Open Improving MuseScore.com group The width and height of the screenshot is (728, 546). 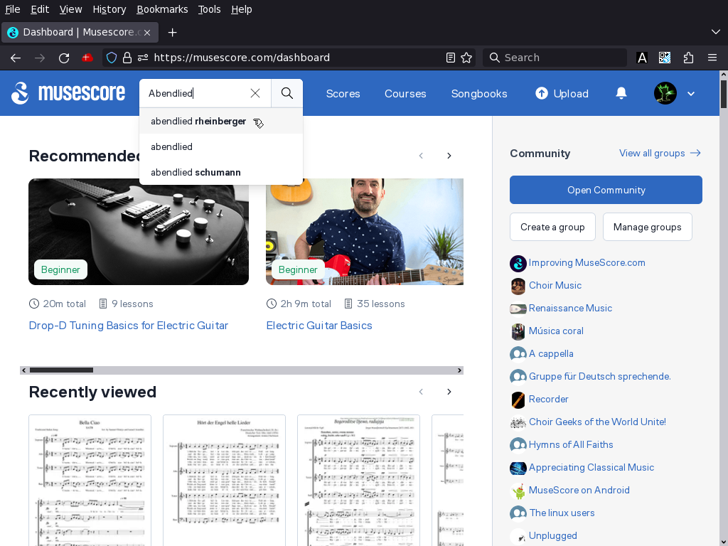(x=587, y=263)
